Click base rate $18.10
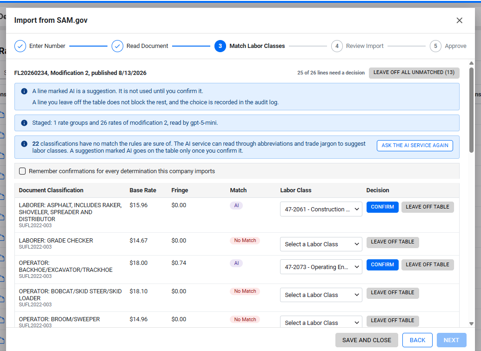The width and height of the screenshot is (481, 351). click(138, 291)
